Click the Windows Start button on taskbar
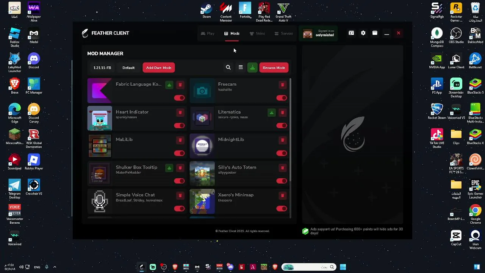Viewport: 485px width, 273px height. 343,267
